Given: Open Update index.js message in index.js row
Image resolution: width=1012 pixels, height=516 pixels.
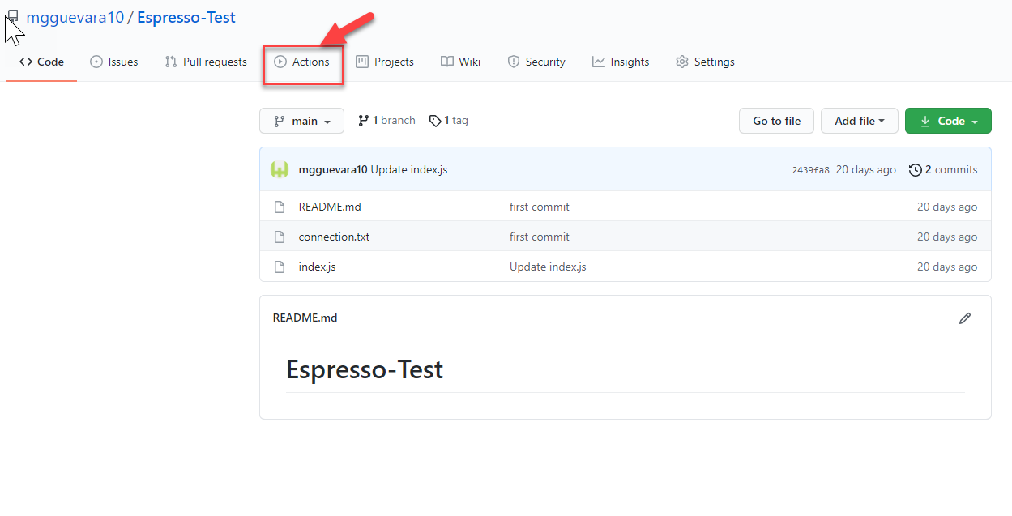Looking at the screenshot, I should [548, 267].
